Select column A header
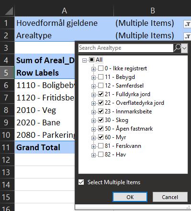Screen dimensions: 191x211 point(64,11)
